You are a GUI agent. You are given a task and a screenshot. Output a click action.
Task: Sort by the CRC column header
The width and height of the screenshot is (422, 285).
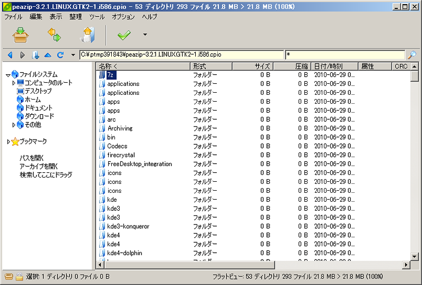401,66
